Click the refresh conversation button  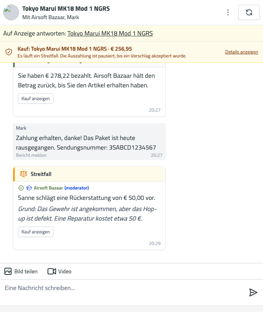point(249,12)
